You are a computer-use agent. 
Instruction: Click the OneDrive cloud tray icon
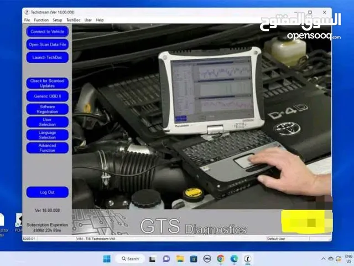(331, 259)
